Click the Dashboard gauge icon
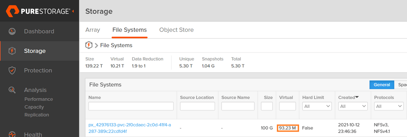The image size is (407, 137). point(12,32)
